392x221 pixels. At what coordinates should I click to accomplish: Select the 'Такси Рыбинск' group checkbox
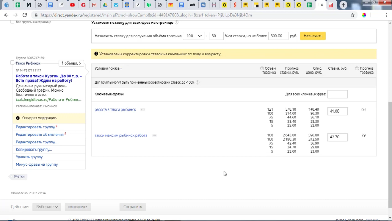tap(12, 63)
